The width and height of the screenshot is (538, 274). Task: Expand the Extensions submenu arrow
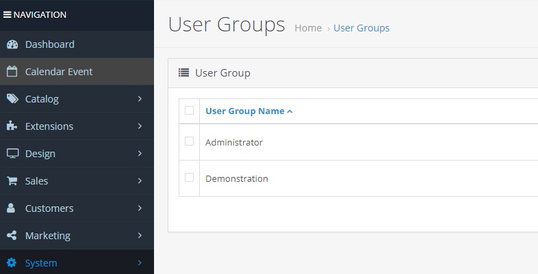[x=140, y=126]
